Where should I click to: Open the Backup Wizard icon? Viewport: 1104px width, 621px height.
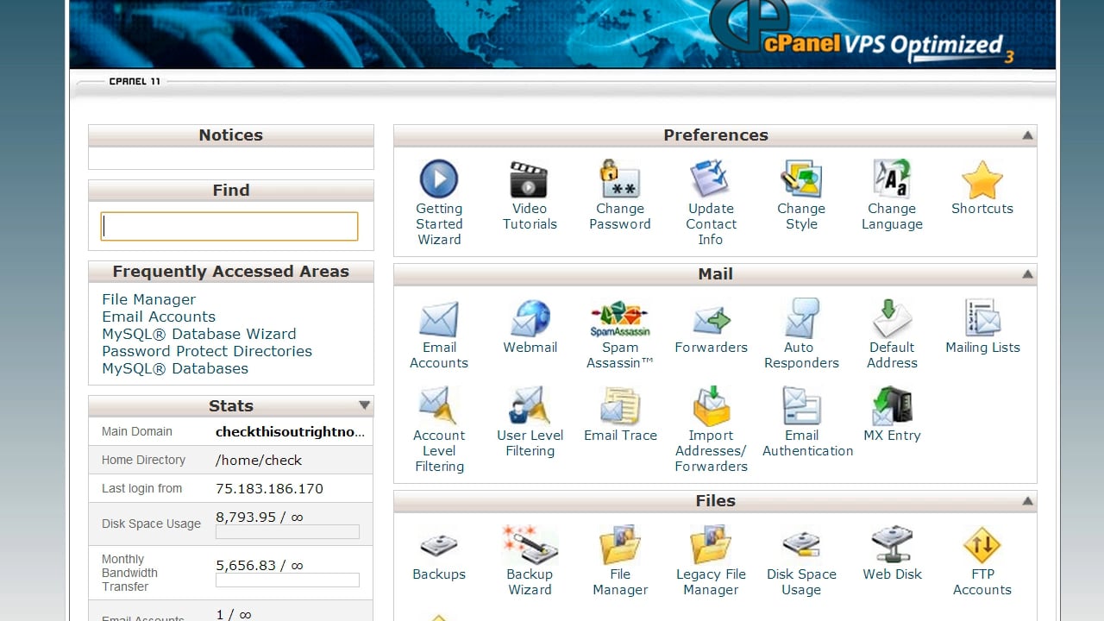(530, 546)
